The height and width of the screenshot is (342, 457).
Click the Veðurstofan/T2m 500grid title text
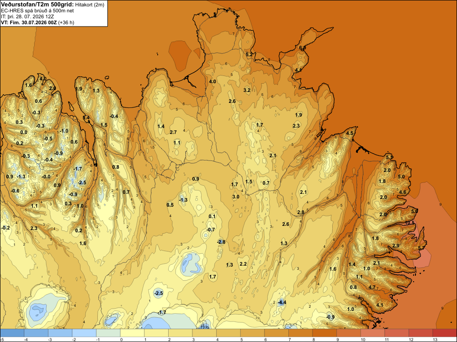click(37, 4)
